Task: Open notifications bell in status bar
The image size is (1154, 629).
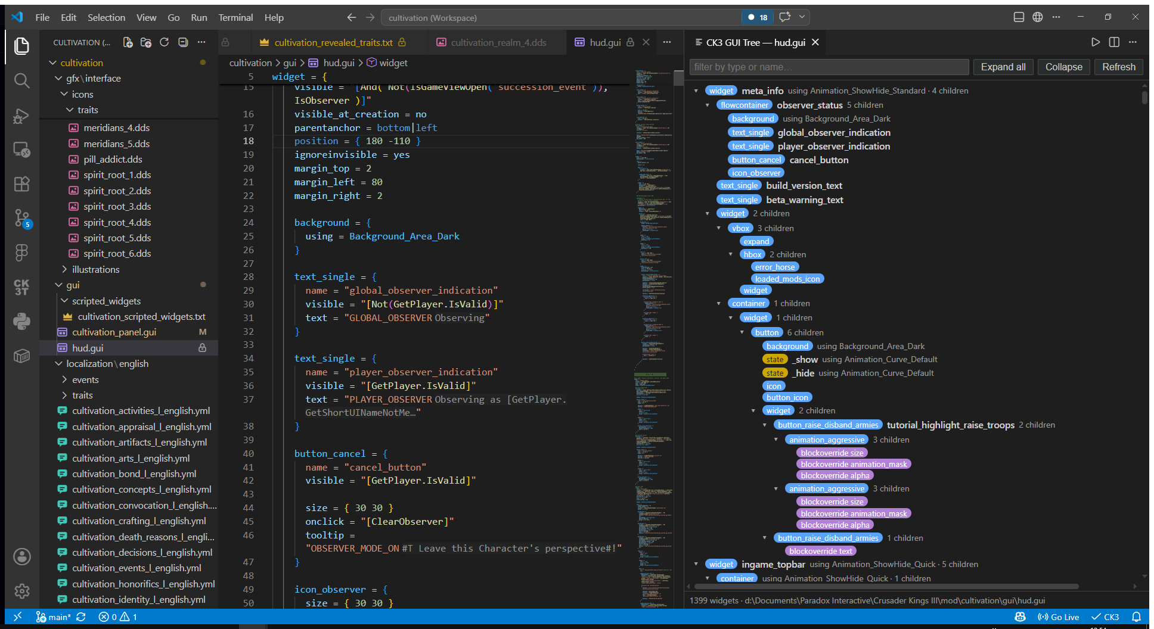Action: (1137, 616)
